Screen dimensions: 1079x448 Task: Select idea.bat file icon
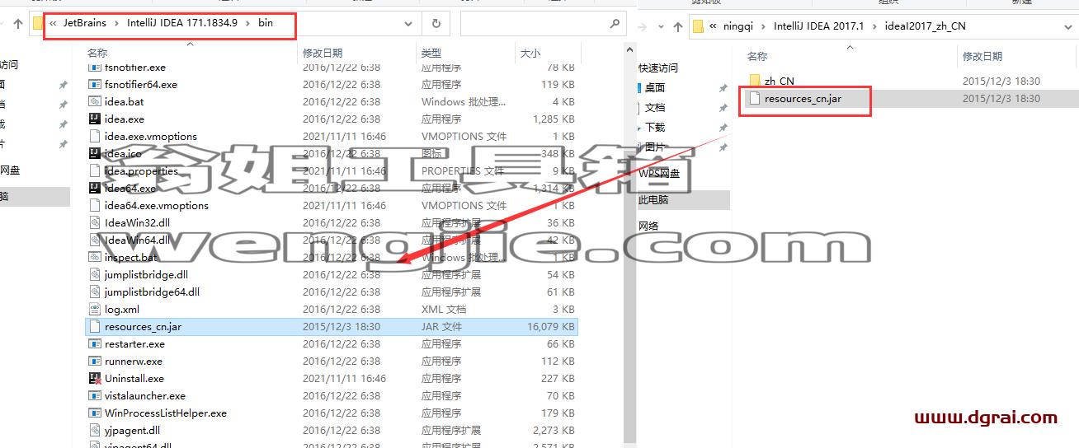pyautogui.click(x=95, y=102)
